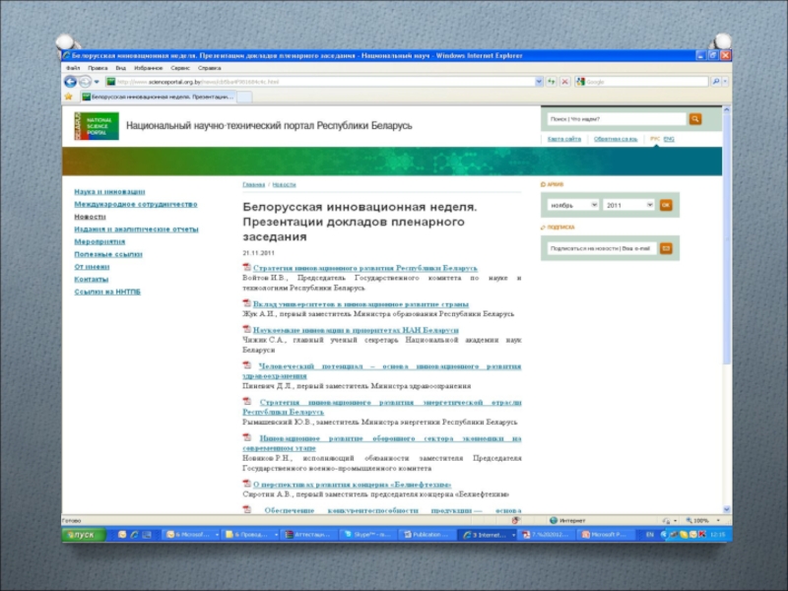Open a new empty browser tab
788x591 pixels.
coord(244,97)
